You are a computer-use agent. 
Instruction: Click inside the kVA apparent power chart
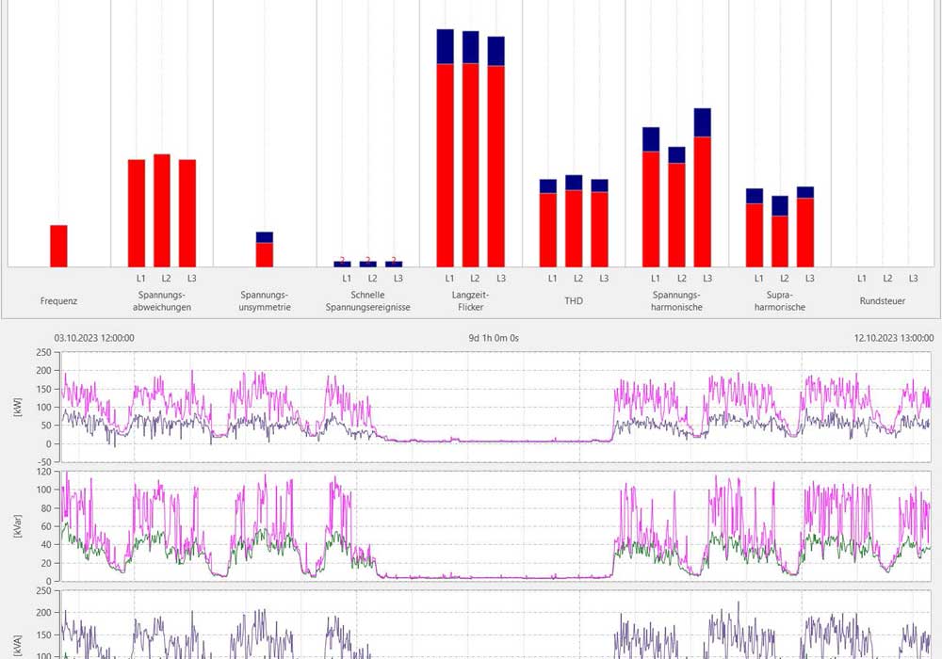(495, 624)
